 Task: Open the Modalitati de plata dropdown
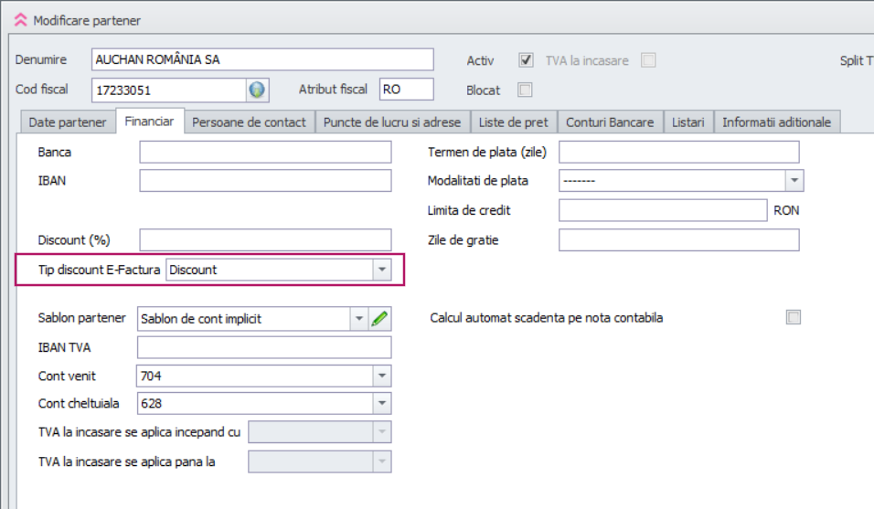[x=794, y=181]
